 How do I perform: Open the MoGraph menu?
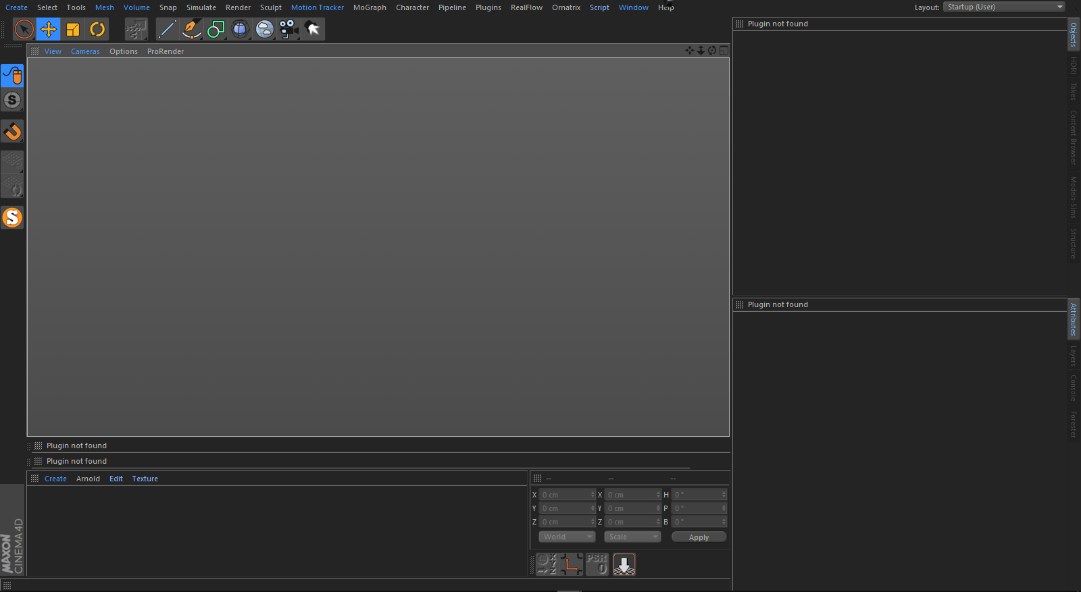coord(370,7)
